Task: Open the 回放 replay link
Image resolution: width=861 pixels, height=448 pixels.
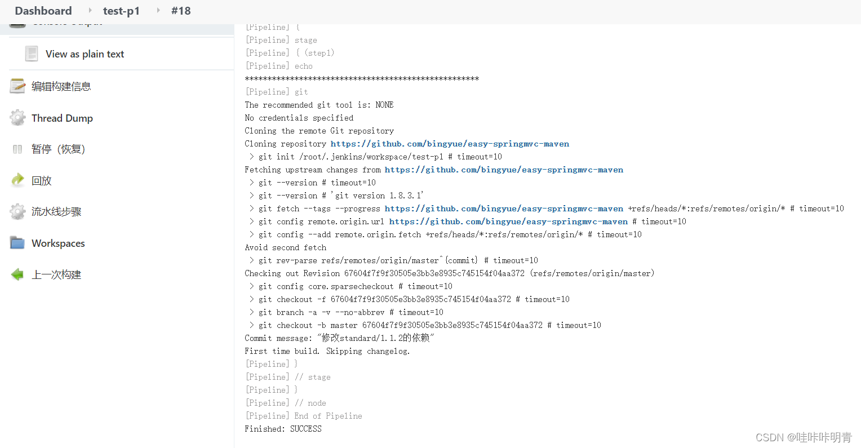Action: coord(41,180)
